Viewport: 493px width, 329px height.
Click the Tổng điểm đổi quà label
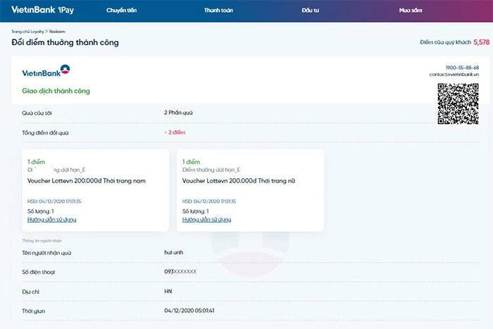[45, 132]
